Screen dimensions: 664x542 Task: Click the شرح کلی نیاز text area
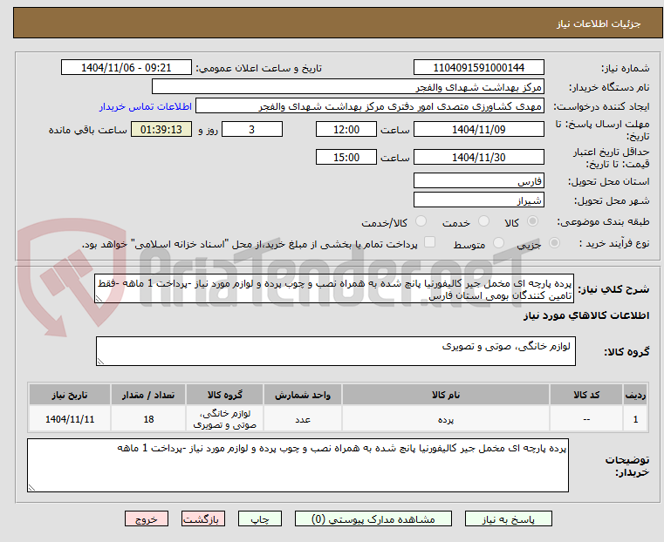point(334,288)
